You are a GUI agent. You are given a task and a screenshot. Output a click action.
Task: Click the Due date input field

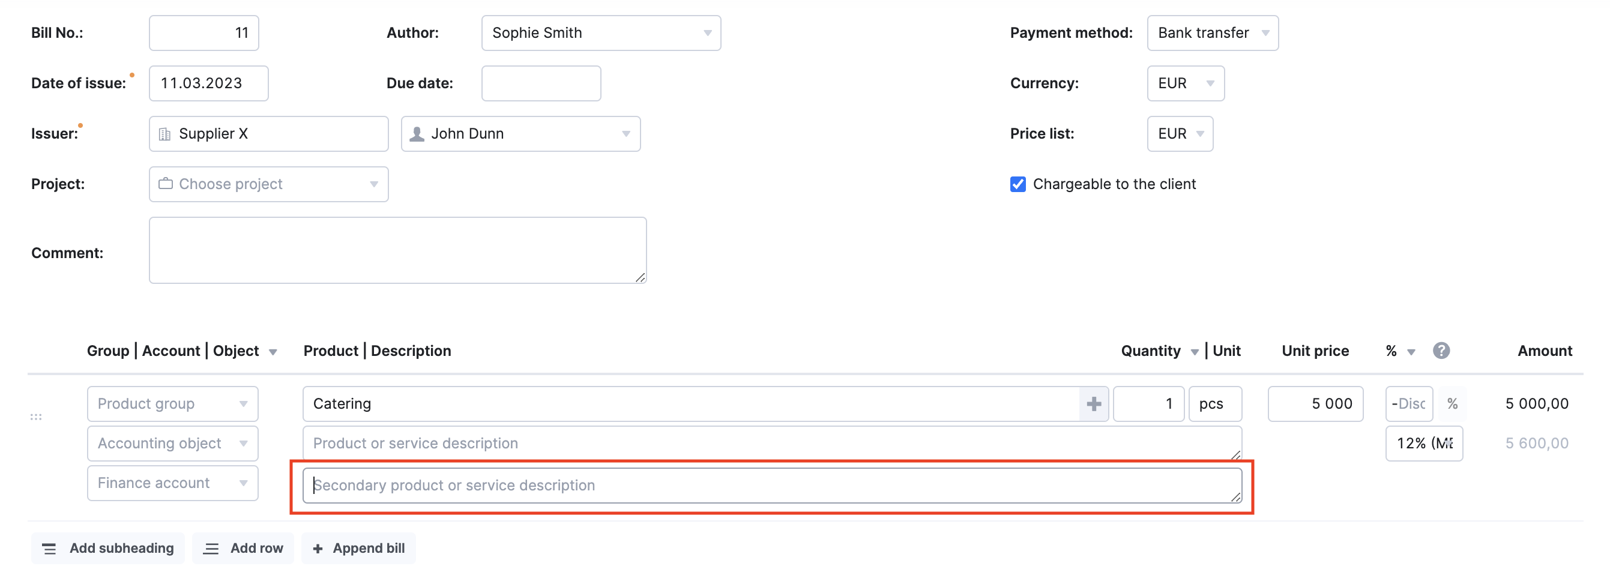click(x=541, y=83)
